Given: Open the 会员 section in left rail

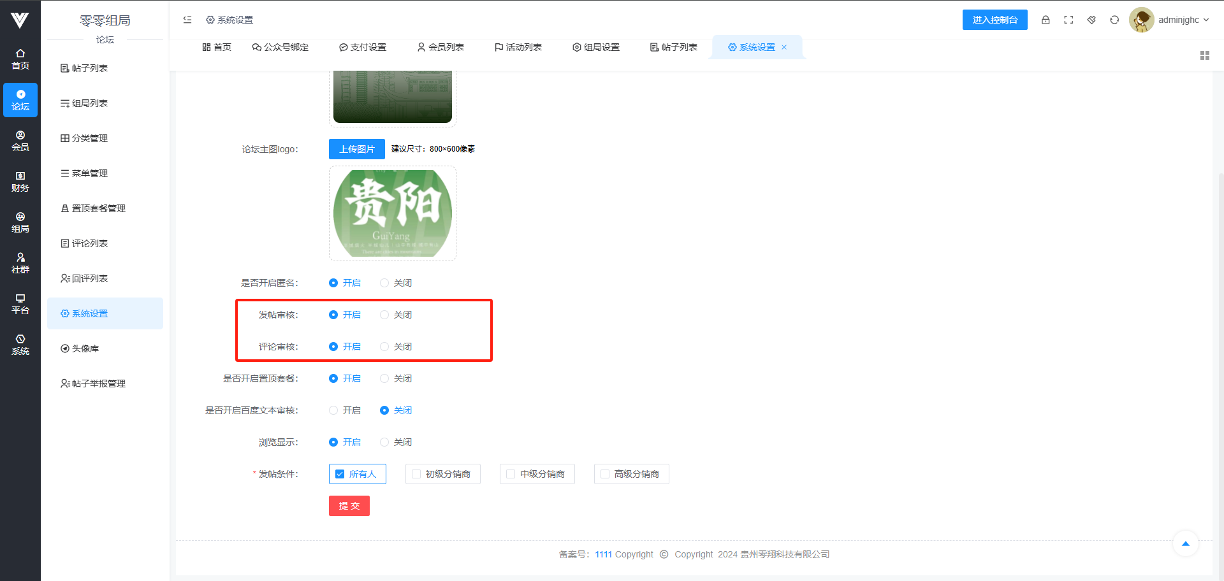Looking at the screenshot, I should pos(20,141).
